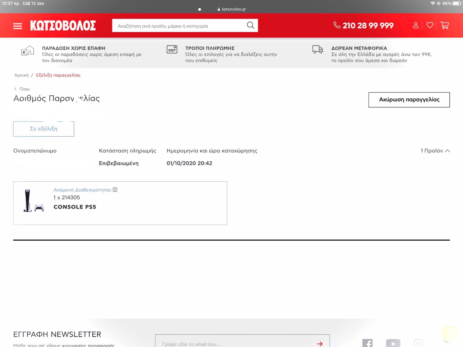Viewport: 463px width, 347px height.
Task: Focus the product search field
Action: point(185,25)
